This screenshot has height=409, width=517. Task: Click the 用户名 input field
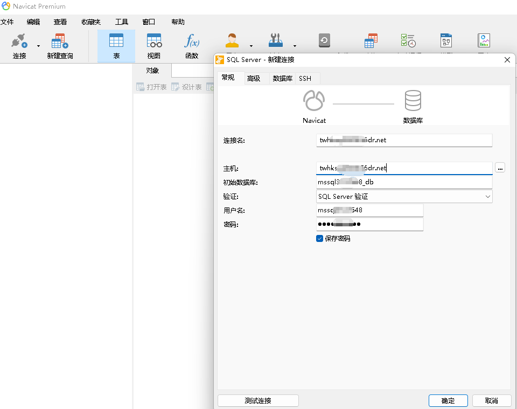coord(369,211)
